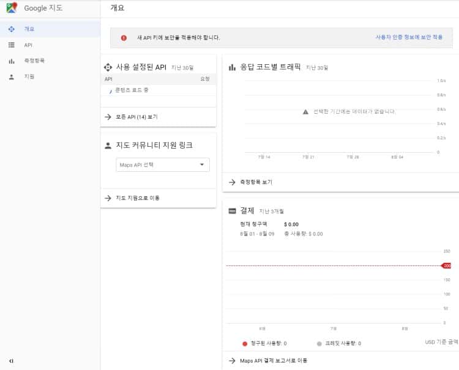Click the 개요 overview icon in sidebar
The width and height of the screenshot is (459, 370).
tap(12, 29)
